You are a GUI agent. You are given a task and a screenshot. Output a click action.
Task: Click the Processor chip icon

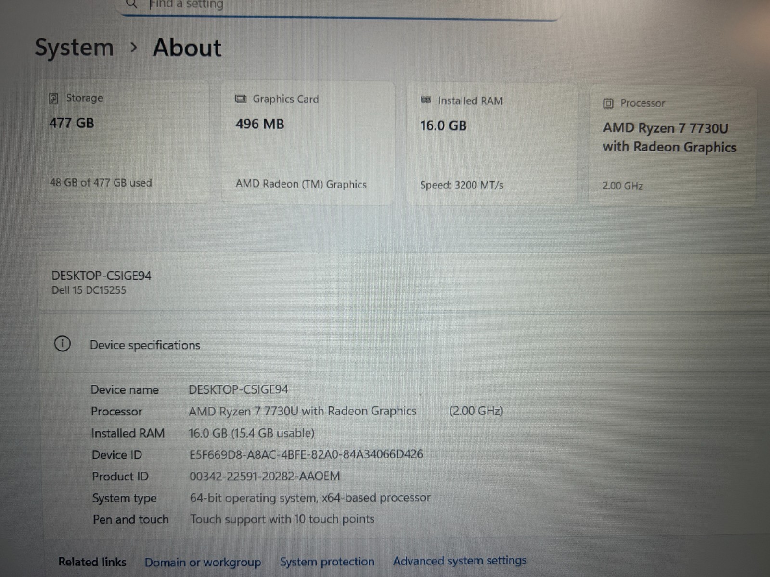pos(608,103)
